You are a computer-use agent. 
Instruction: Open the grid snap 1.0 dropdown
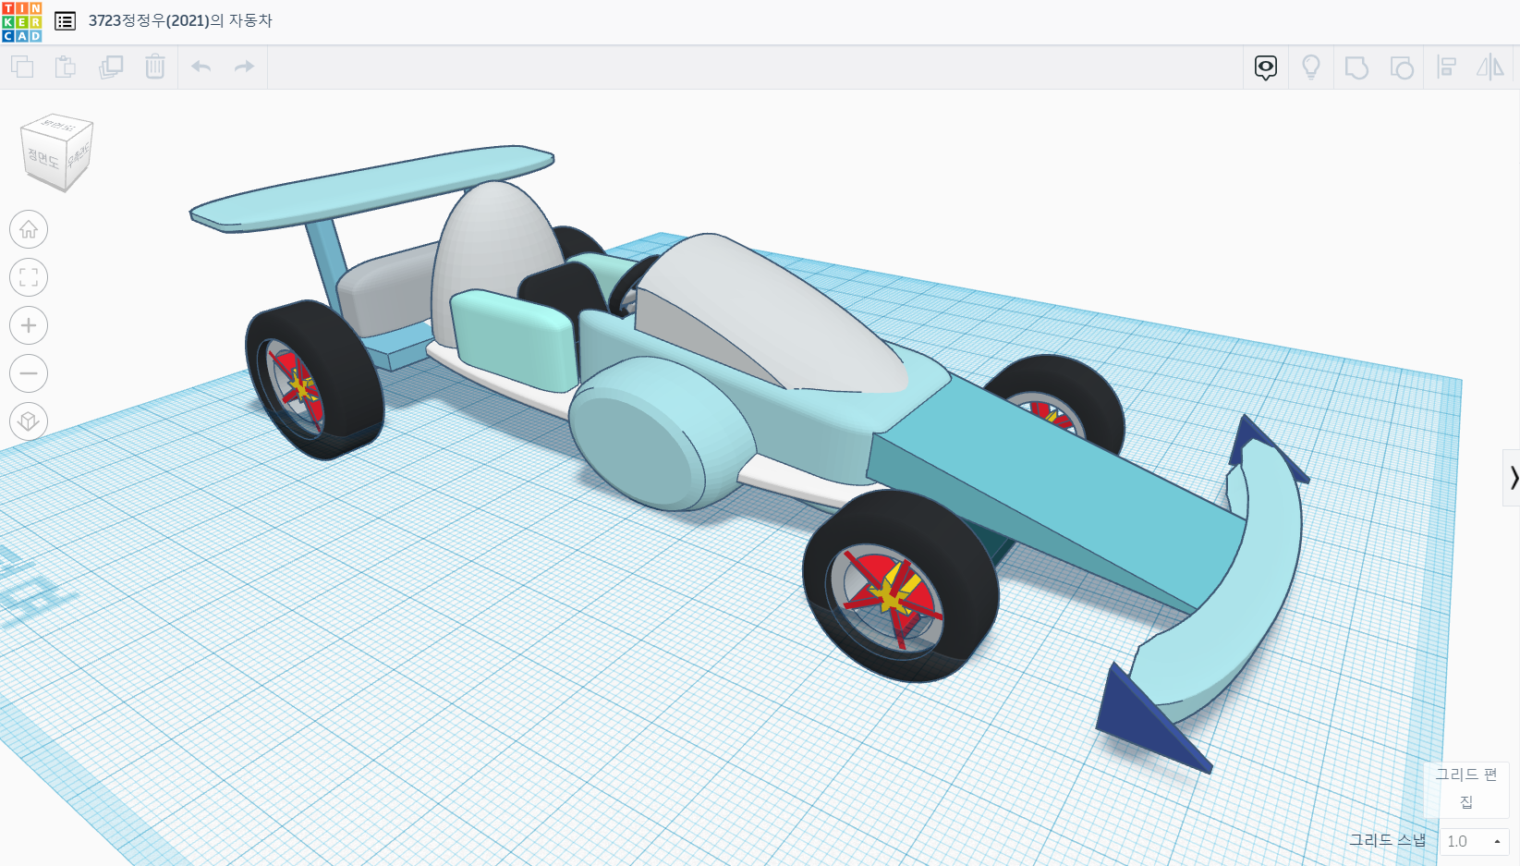click(1474, 841)
